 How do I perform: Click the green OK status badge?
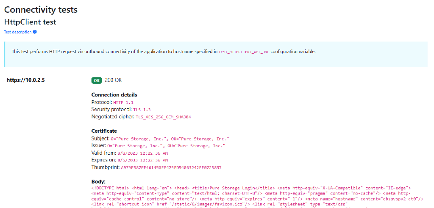click(x=97, y=80)
